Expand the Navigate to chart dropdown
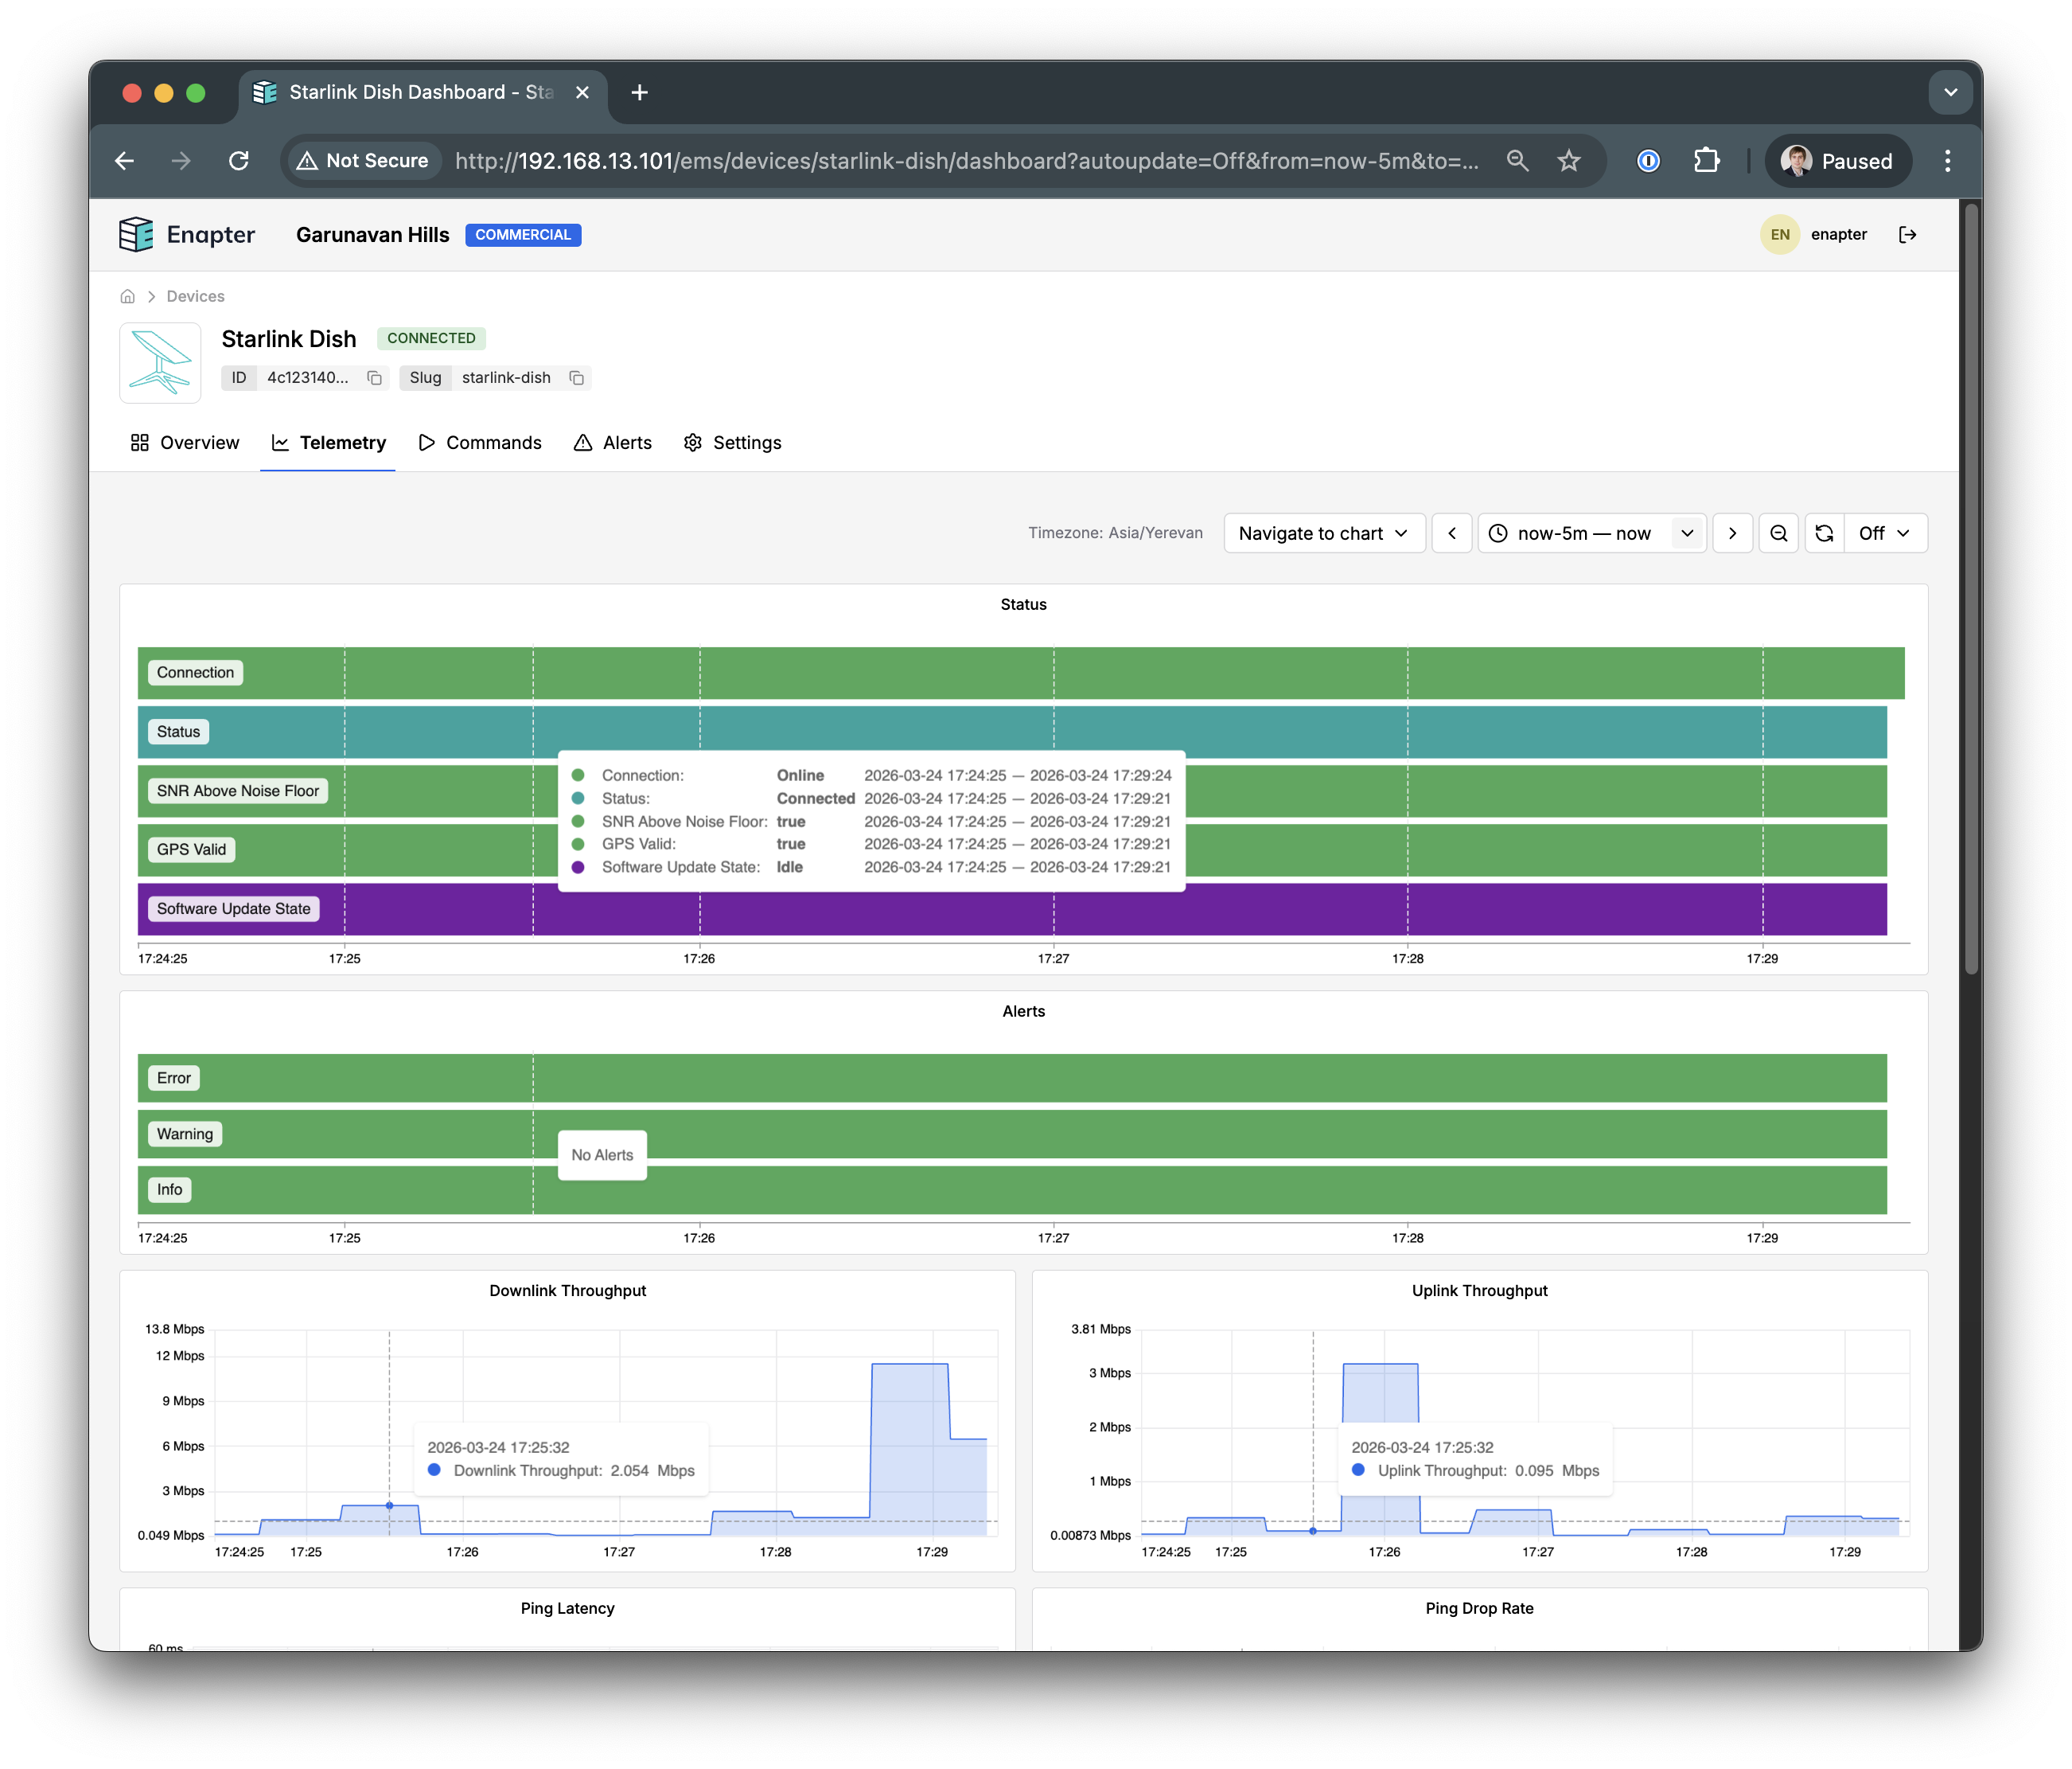2072x1769 pixels. (x=1323, y=533)
